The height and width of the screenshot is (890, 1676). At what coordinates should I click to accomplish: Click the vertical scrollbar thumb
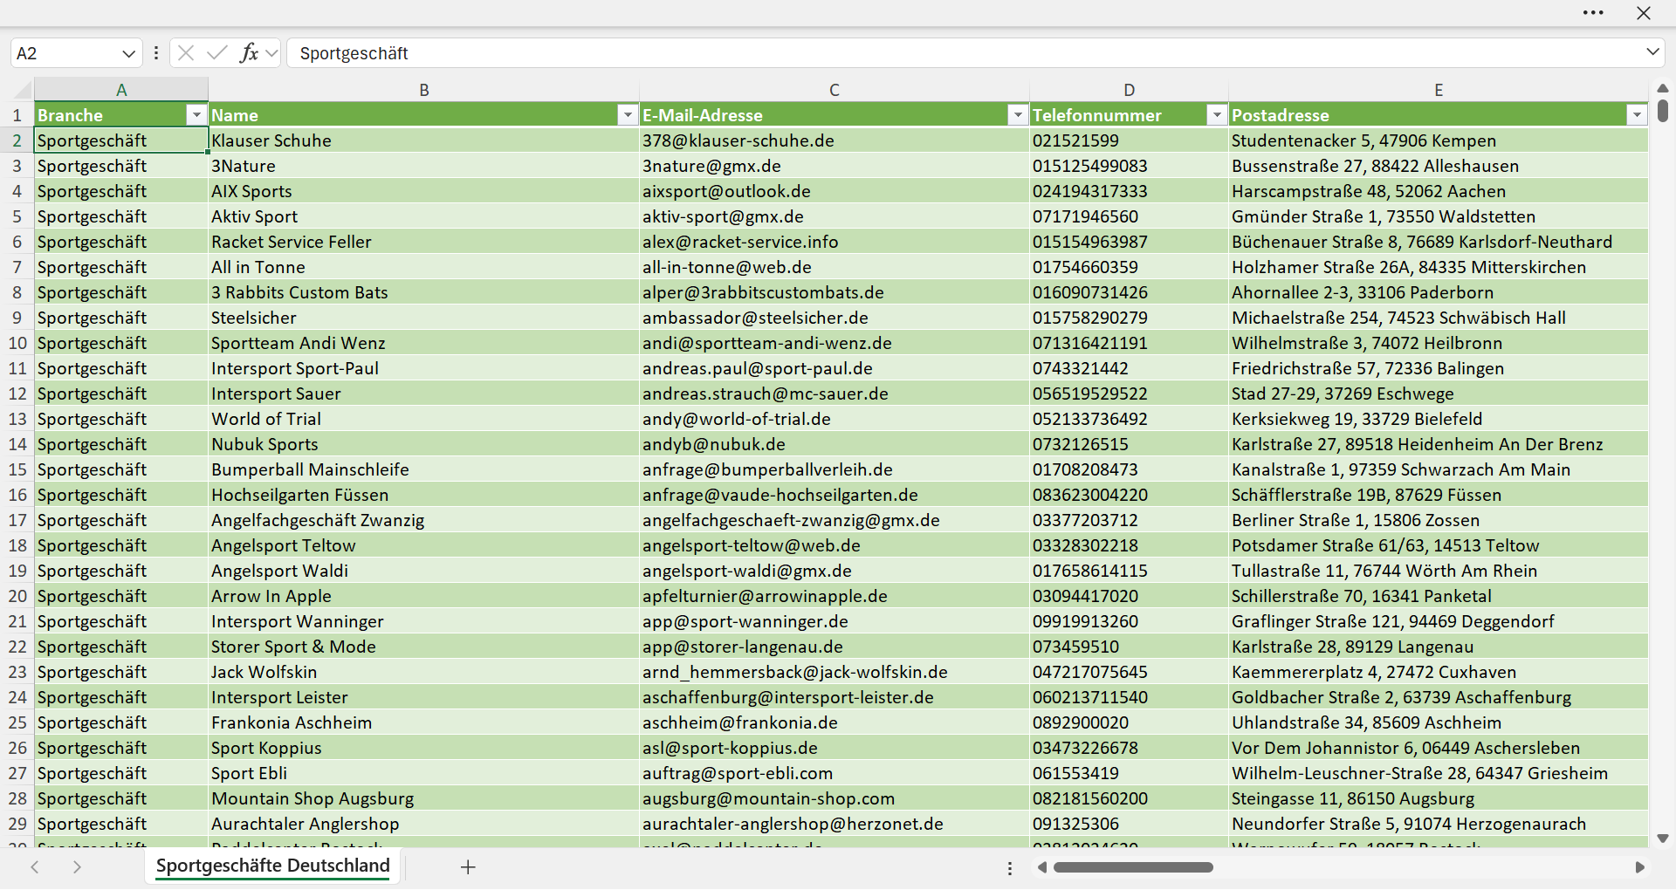[1663, 111]
